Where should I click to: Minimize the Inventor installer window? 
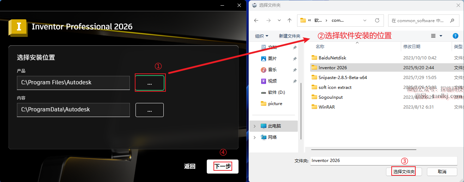(222, 5)
